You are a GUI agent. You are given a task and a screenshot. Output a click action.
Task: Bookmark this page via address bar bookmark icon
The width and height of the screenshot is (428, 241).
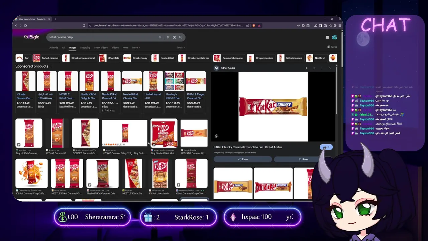pos(84,25)
